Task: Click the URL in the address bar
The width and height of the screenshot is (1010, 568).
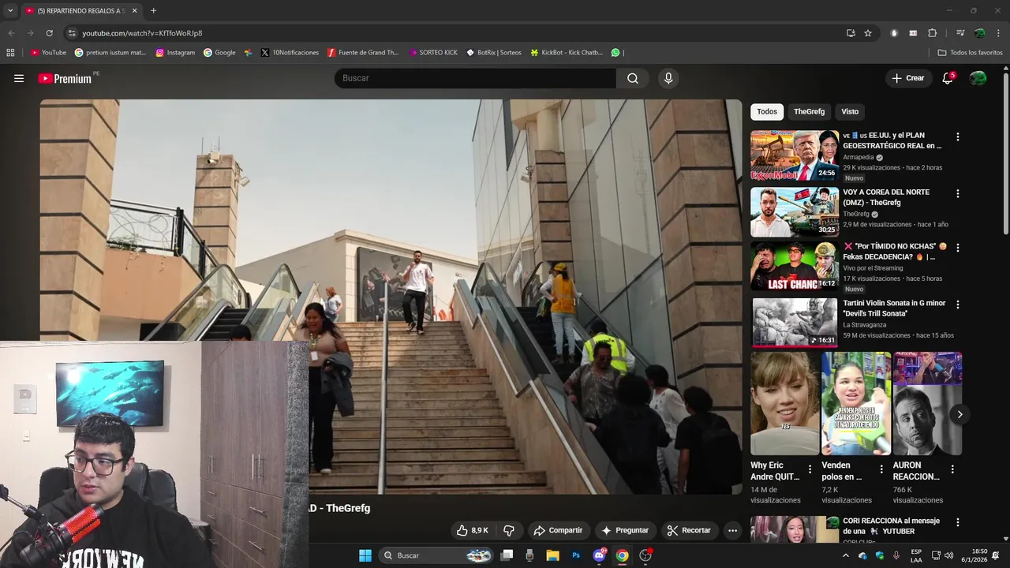Action: coord(142,33)
